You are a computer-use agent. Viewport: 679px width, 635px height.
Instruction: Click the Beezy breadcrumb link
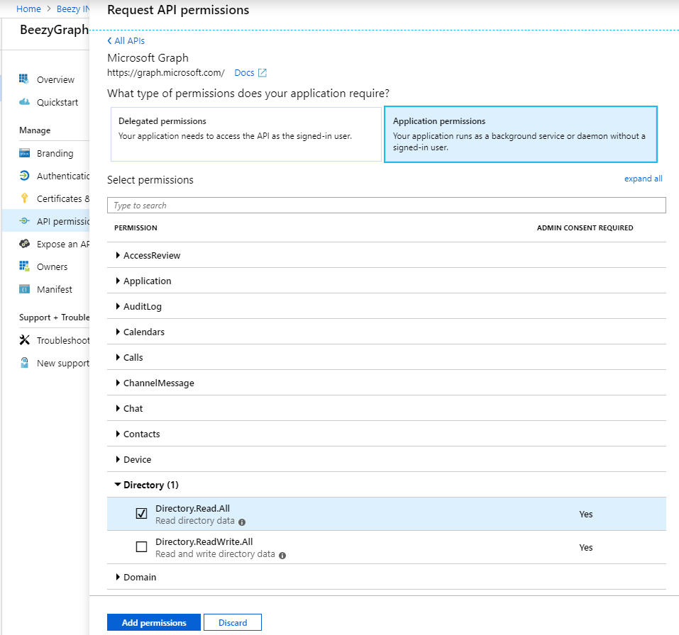point(73,9)
